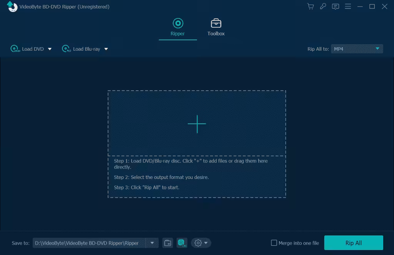Expand the Load DVD dropdown arrow
Screen dimensions: 394x255
[x=50, y=49]
